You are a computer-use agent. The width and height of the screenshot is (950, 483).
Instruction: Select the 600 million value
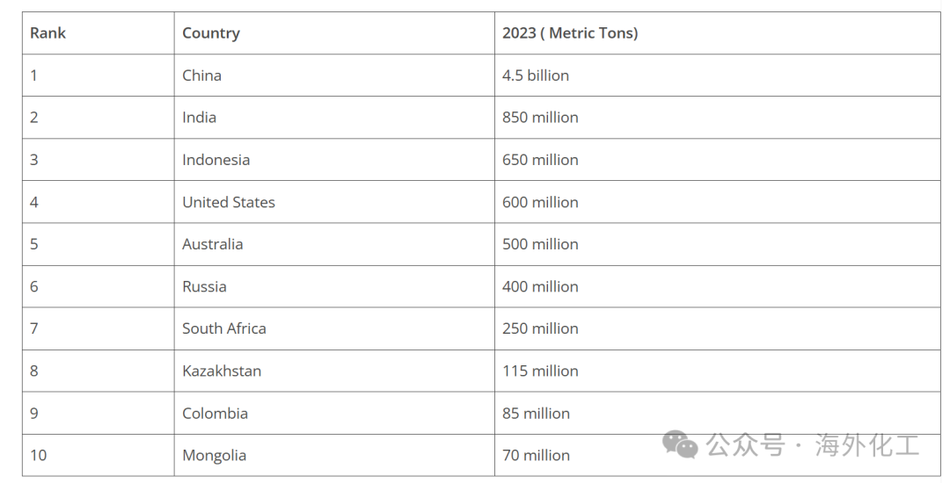[540, 202]
